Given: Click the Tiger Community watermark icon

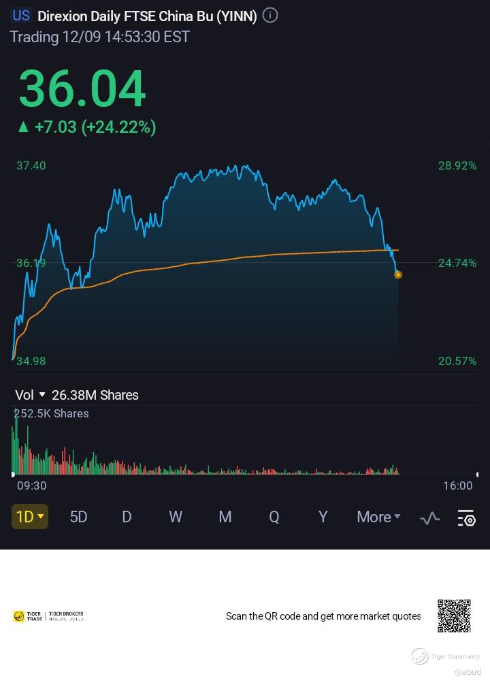Looking at the screenshot, I should click(x=420, y=656).
